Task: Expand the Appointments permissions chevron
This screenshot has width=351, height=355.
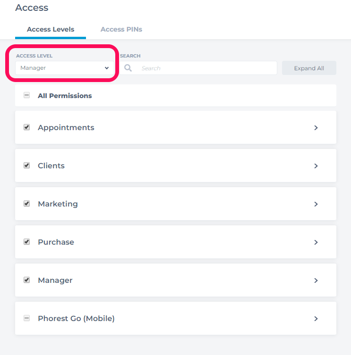Action: (x=316, y=128)
